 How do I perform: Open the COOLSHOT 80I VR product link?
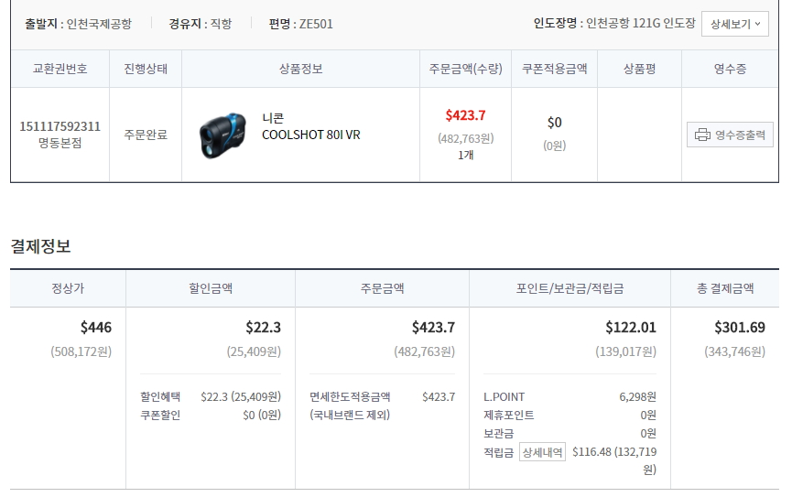click(310, 135)
